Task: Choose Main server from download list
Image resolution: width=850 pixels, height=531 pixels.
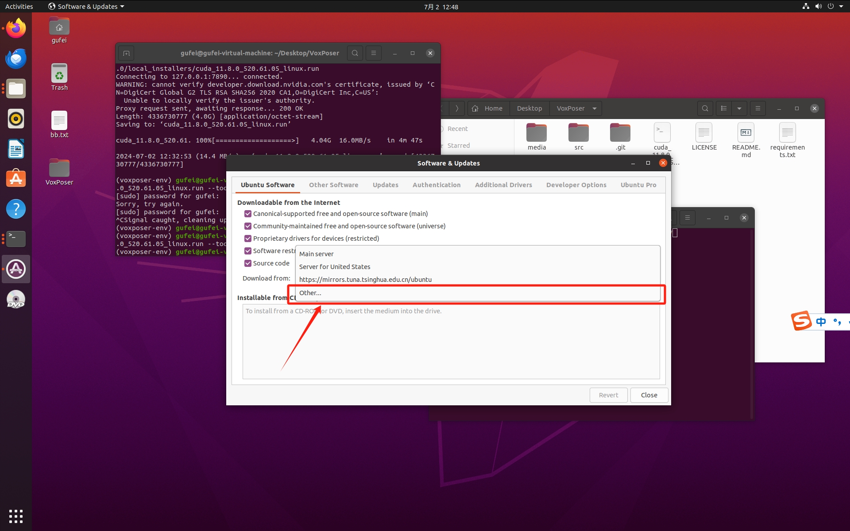Action: pos(478,254)
